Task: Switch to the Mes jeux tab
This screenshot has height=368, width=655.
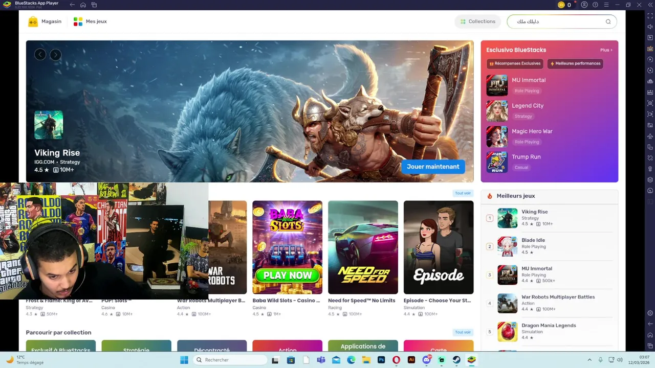Action: (90, 21)
